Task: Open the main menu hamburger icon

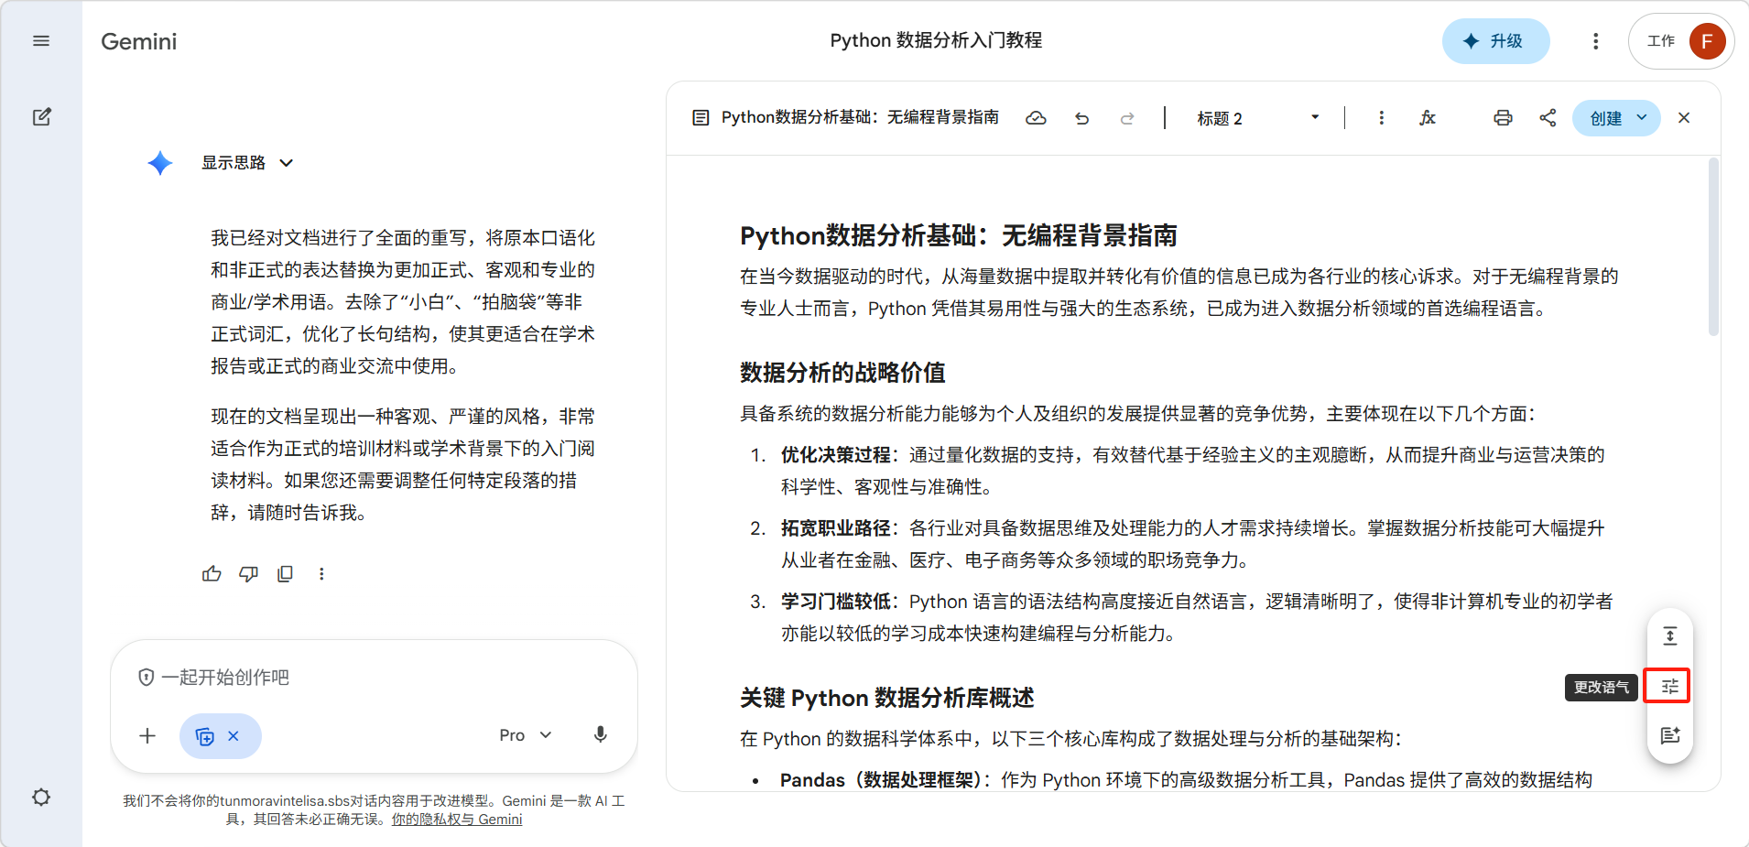Action: point(41,41)
